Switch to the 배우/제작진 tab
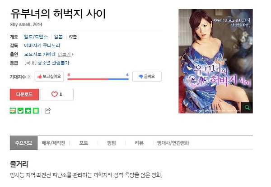 (53, 143)
